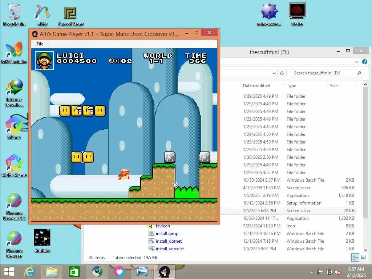Image resolution: width=372 pixels, height=279 pixels.
Task: Sort files by Size column
Action: tap(334, 86)
